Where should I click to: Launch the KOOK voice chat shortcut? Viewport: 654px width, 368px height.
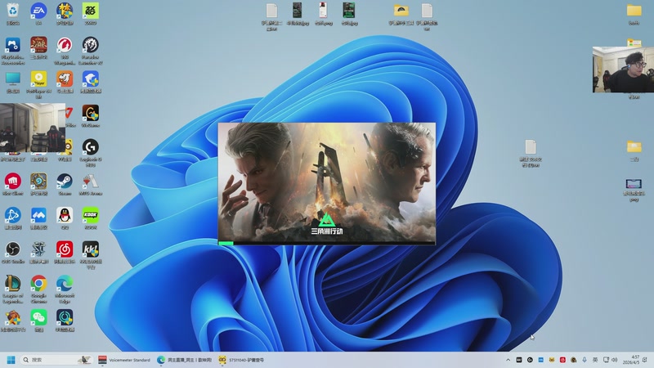(x=91, y=216)
